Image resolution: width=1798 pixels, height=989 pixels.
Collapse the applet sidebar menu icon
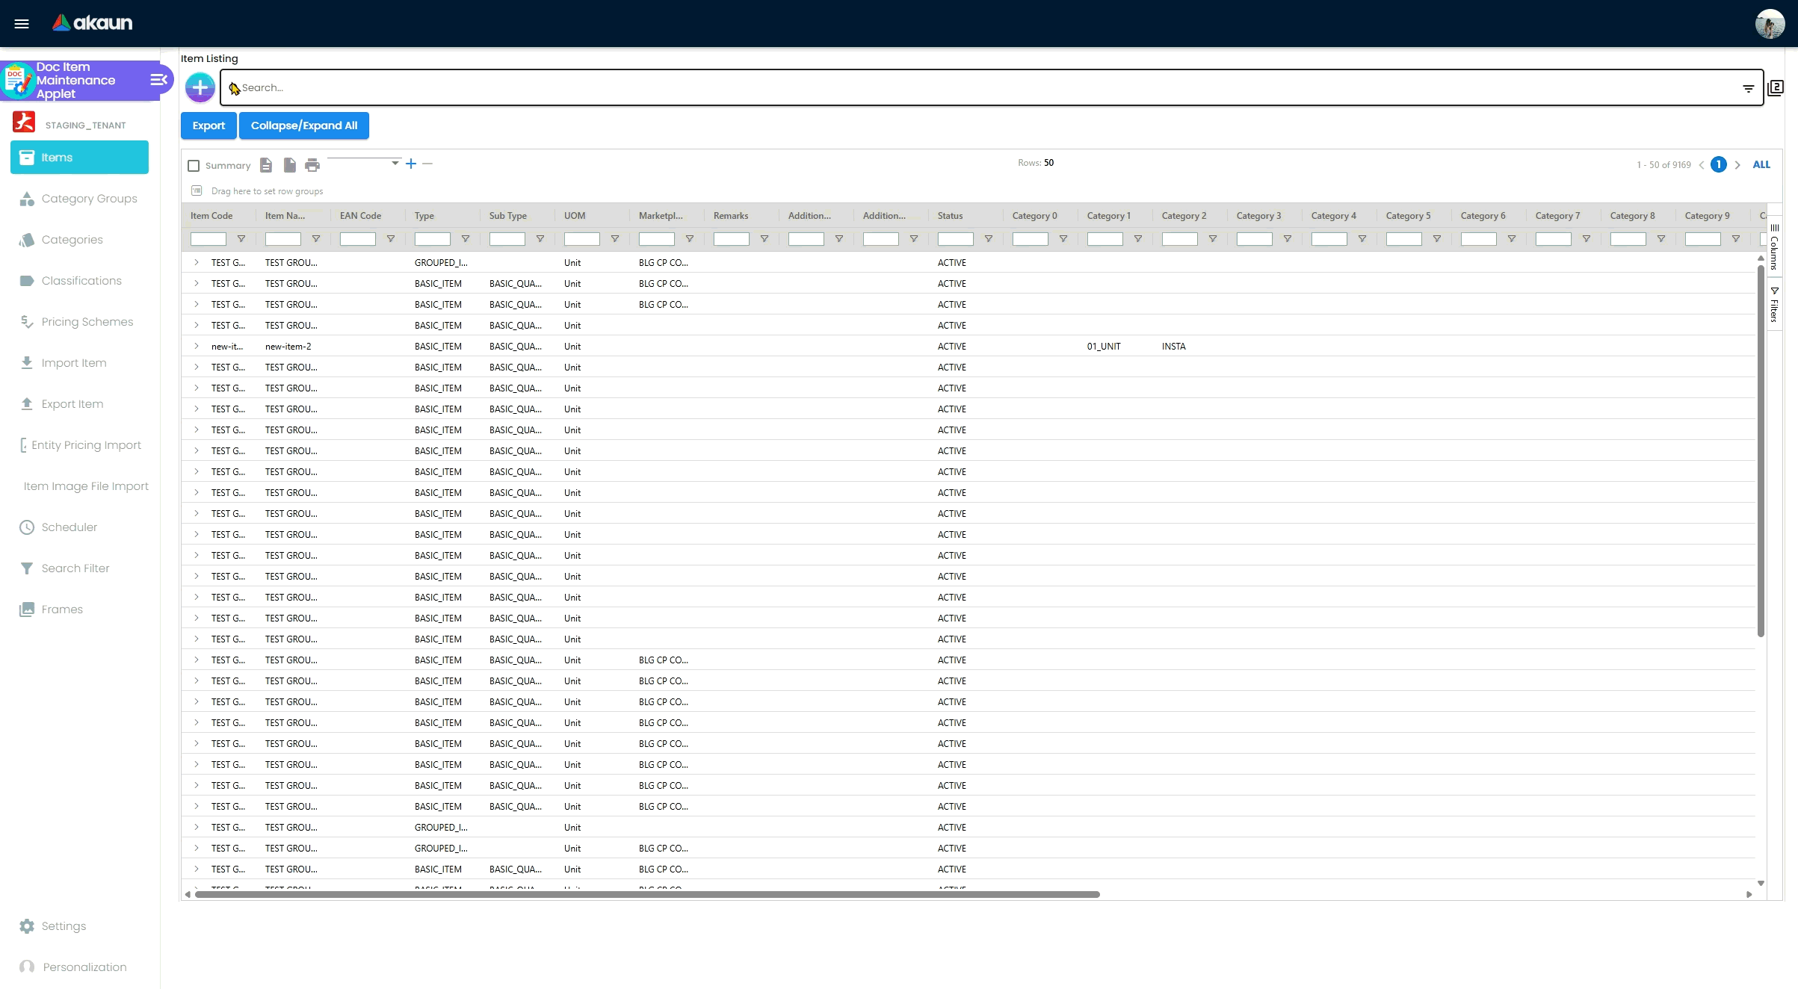click(158, 80)
